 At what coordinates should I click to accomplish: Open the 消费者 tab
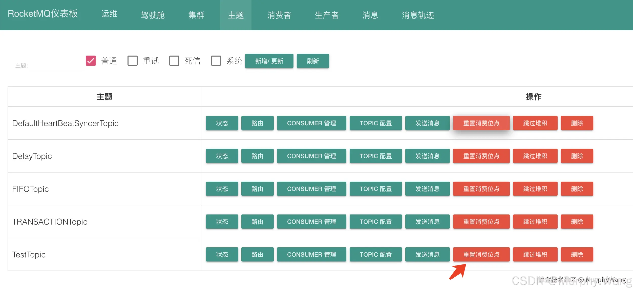click(279, 15)
